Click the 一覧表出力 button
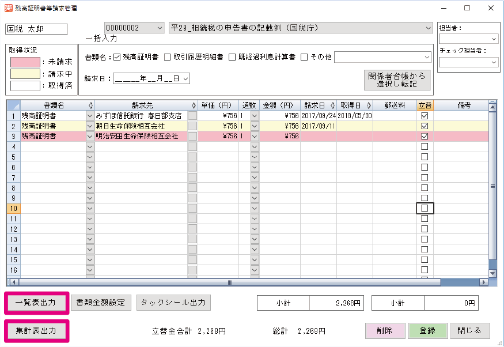Viewport: 504px width, 347px height. point(36,303)
